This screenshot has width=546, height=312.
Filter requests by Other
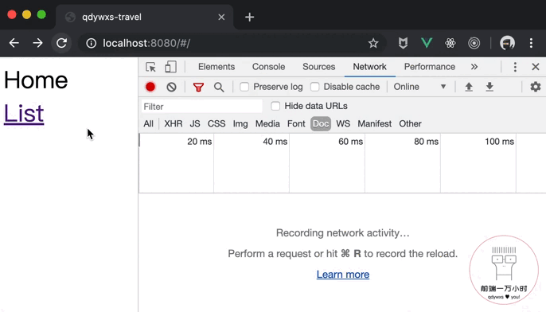[x=410, y=123]
